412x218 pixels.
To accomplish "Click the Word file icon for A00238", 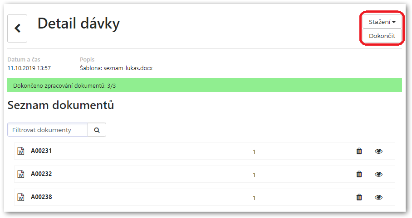I will pos(21,197).
